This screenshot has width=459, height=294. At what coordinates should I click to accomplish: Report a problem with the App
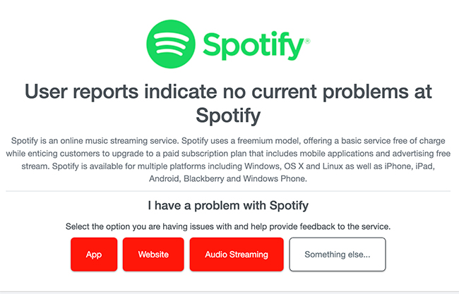(94, 254)
